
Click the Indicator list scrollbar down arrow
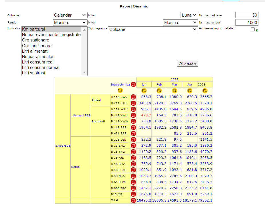pos(84,73)
